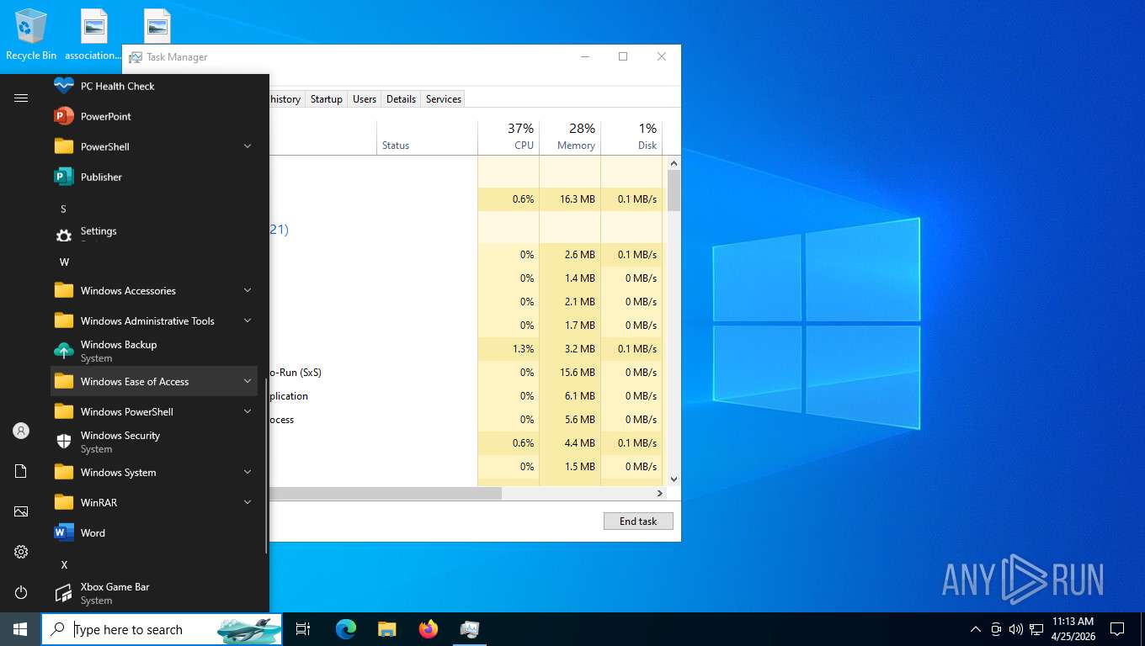Sort processes by CPU column
Screen dimensions: 1145x646
point(509,138)
